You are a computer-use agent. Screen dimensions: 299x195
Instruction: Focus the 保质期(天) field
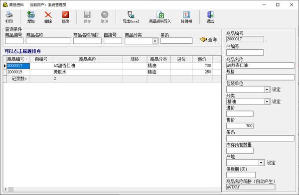coord(241,175)
